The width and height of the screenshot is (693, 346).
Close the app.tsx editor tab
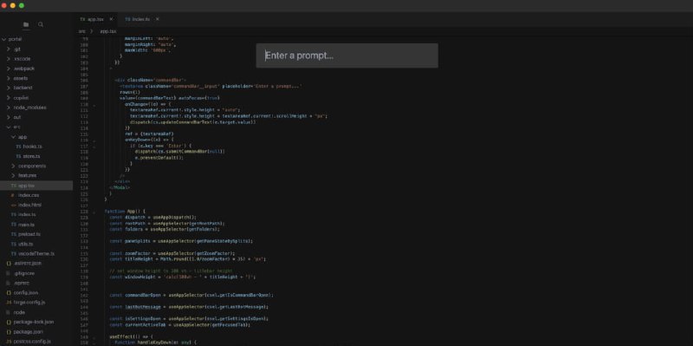(112, 19)
